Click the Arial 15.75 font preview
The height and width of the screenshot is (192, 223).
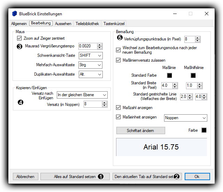click(161, 147)
